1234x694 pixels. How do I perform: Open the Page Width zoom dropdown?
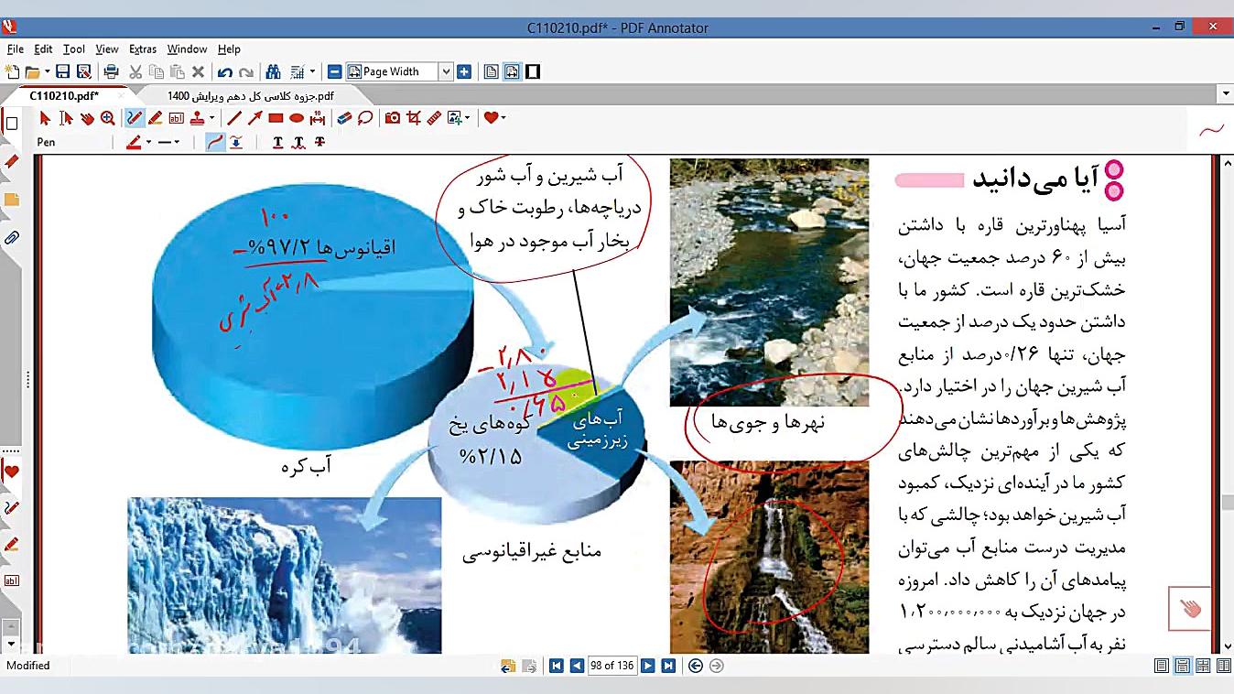(446, 71)
